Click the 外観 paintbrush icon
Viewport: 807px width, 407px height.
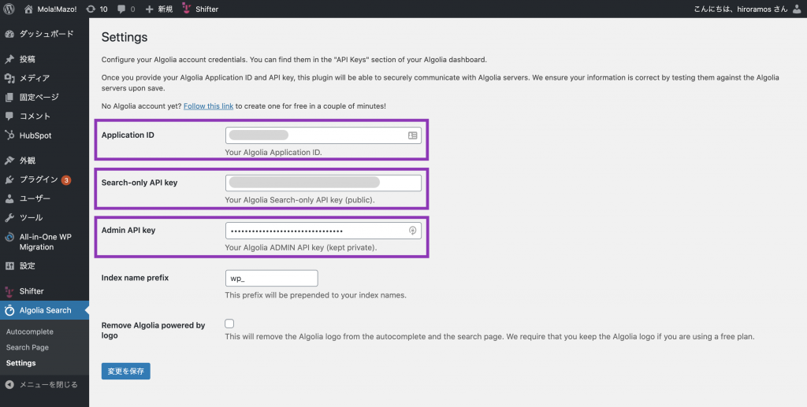9,161
